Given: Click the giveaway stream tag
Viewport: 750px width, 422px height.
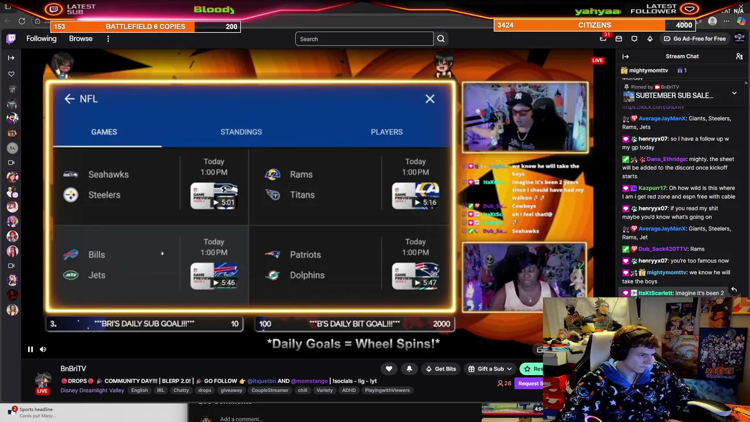Looking at the screenshot, I should click(x=231, y=390).
